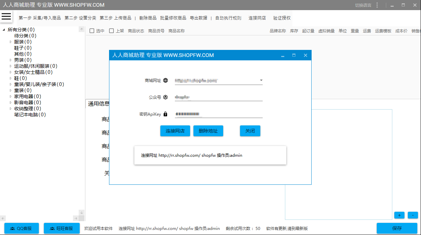Screen dimensions: 421x235
Task: Click the 删除地址 button
Action: tap(208, 131)
